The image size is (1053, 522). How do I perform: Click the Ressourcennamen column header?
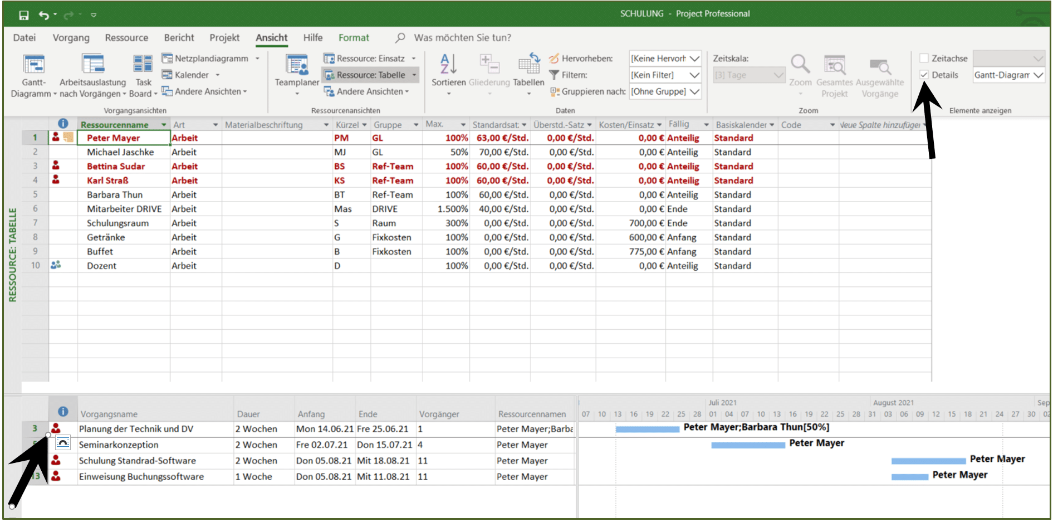click(x=535, y=414)
